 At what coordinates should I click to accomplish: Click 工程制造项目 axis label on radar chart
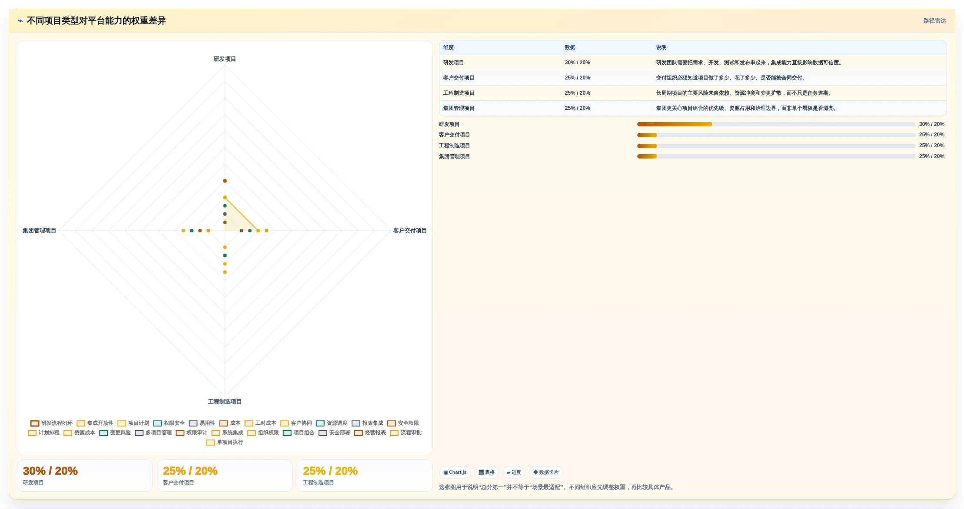point(225,402)
